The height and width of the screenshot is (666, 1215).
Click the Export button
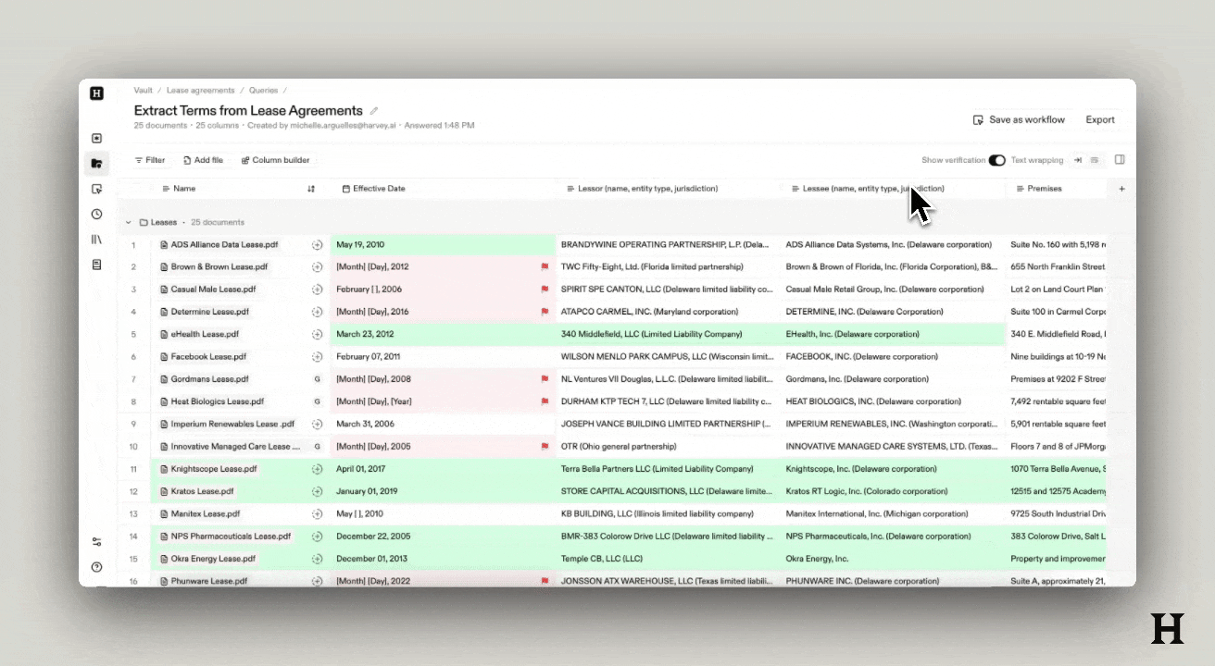(1100, 120)
